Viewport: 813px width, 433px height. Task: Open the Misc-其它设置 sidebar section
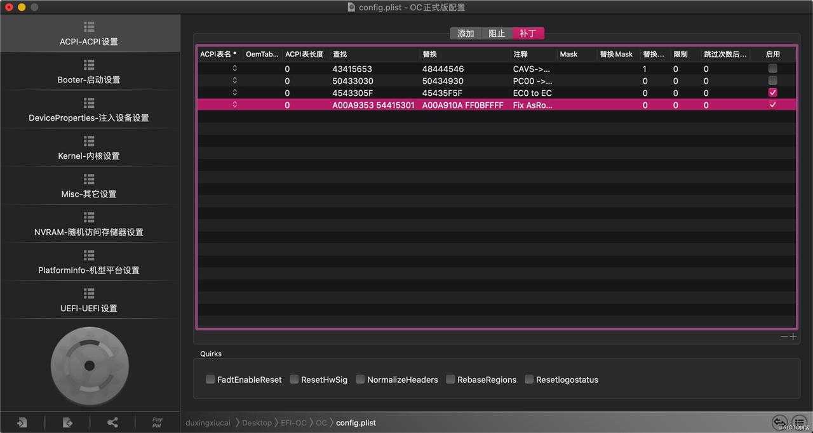(x=89, y=186)
